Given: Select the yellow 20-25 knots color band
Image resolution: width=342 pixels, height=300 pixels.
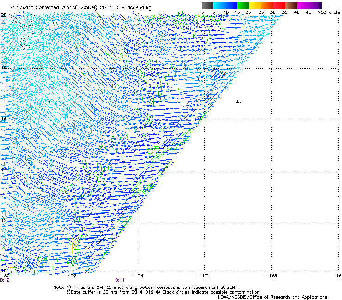Looking at the screenshot, I should click(255, 6).
